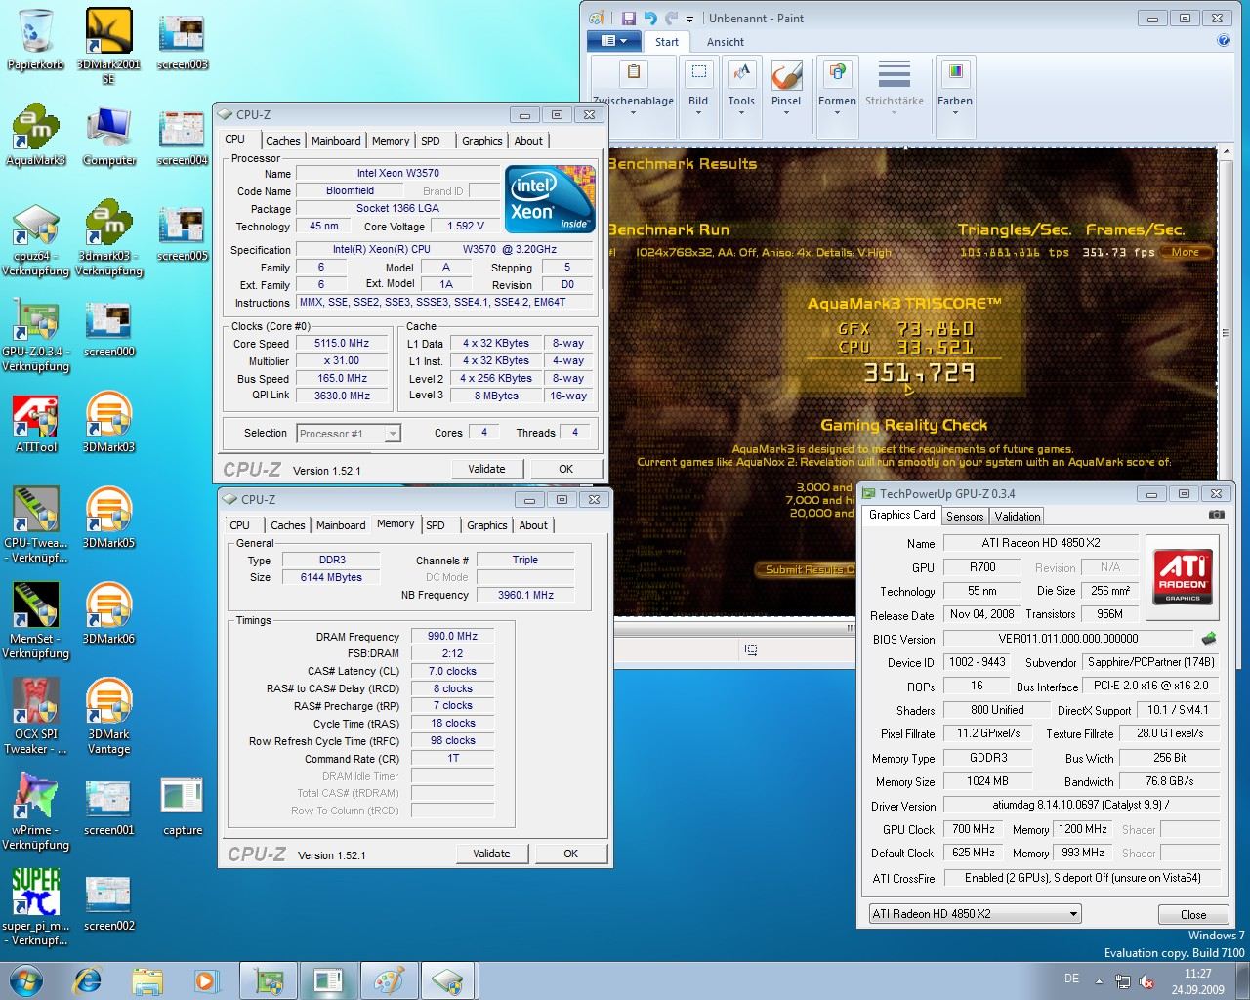Launch the ATITool desktop icon
The width and height of the screenshot is (1250, 1000).
tap(35, 424)
